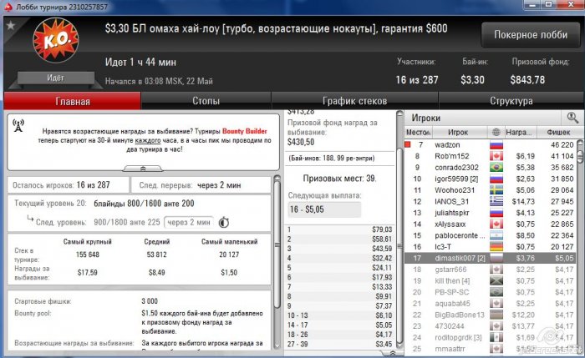
Task: Select player aquabat45 row
Action: click(490, 304)
